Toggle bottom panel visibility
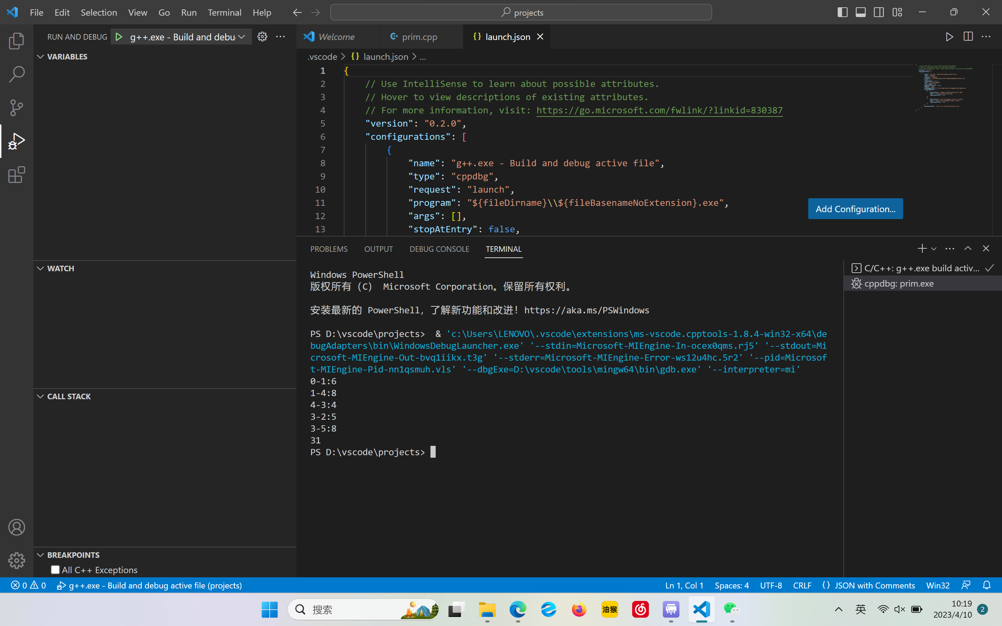The height and width of the screenshot is (626, 1002). pyautogui.click(x=860, y=13)
